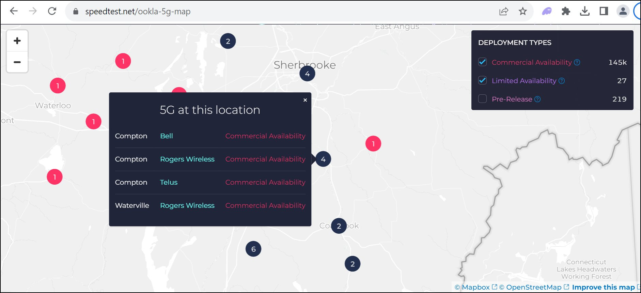
Task: Open the purple ghost extension icon
Action: click(547, 11)
